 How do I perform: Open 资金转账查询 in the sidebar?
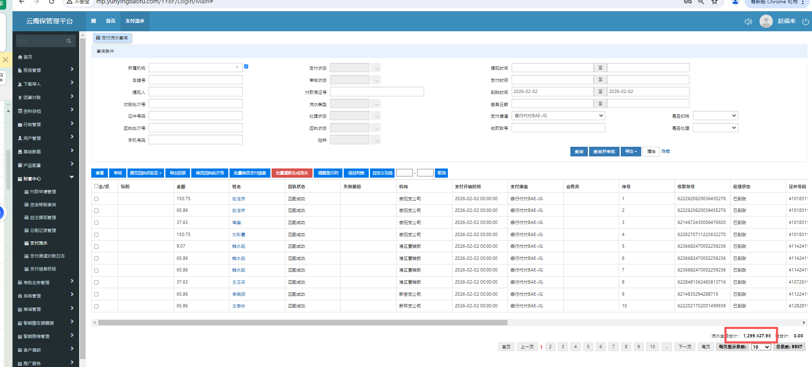click(x=43, y=205)
